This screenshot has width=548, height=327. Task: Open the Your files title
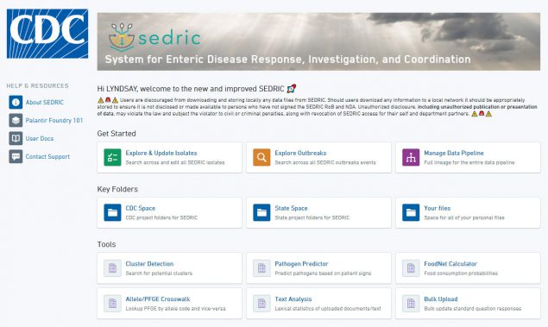[x=438, y=208]
